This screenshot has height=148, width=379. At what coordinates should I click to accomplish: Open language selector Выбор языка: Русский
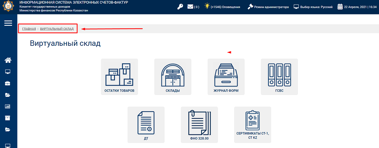coord(316,7)
